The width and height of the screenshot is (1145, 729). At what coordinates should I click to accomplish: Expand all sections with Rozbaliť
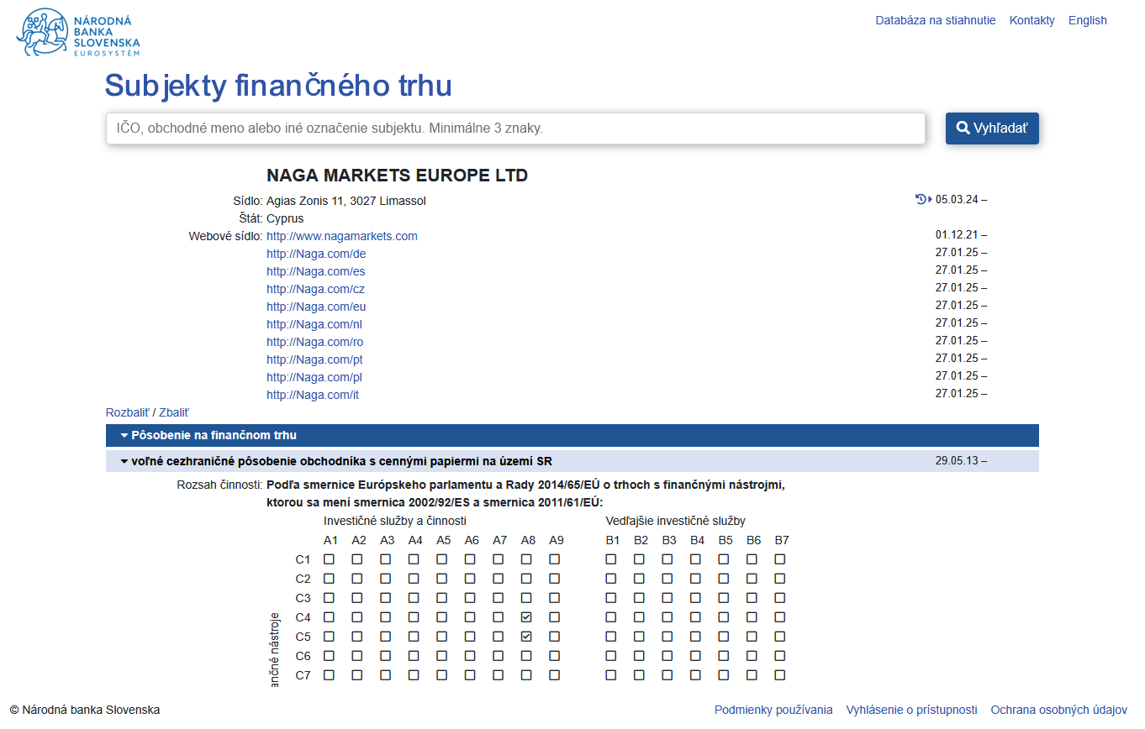(127, 412)
